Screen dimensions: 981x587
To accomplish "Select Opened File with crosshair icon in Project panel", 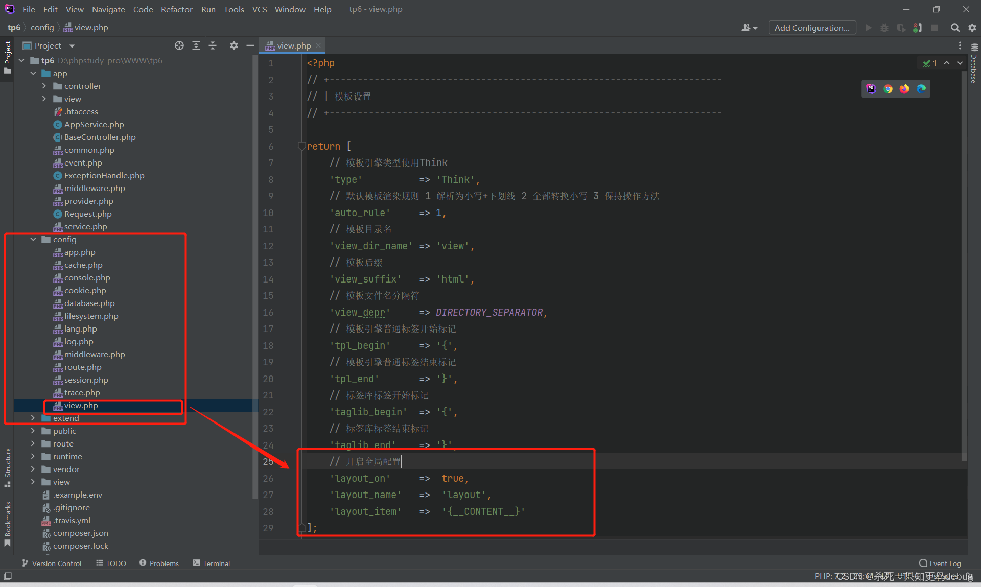I will click(179, 45).
